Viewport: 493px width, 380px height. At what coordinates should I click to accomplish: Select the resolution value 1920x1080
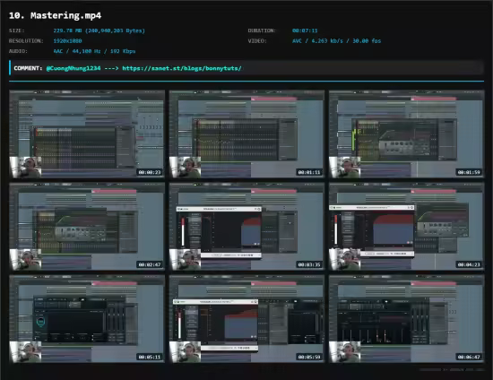coord(67,41)
